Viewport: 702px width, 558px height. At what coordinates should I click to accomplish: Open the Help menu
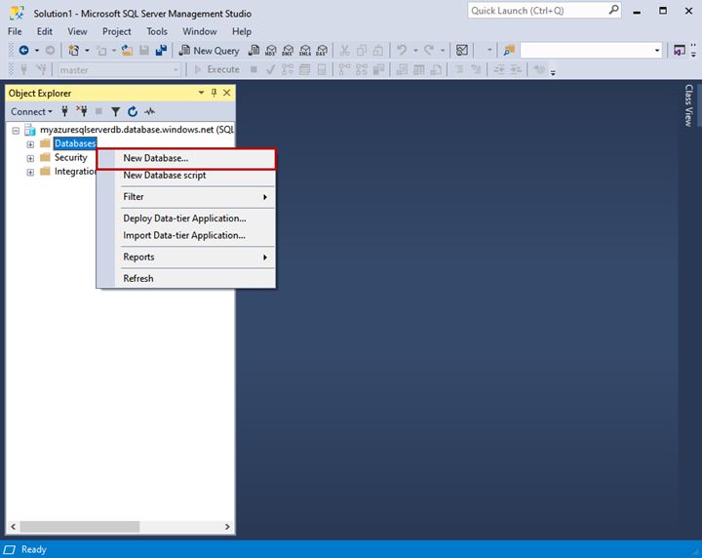pyautogui.click(x=242, y=31)
